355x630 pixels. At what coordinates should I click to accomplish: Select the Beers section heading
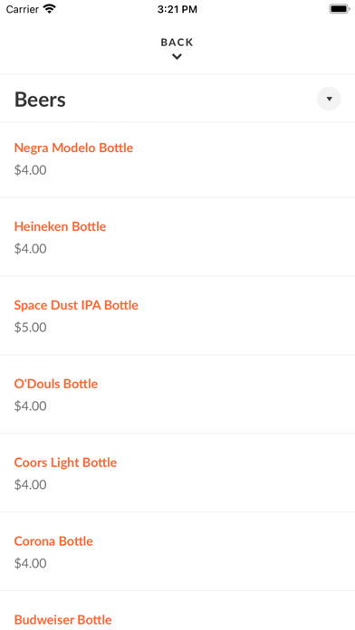point(40,100)
